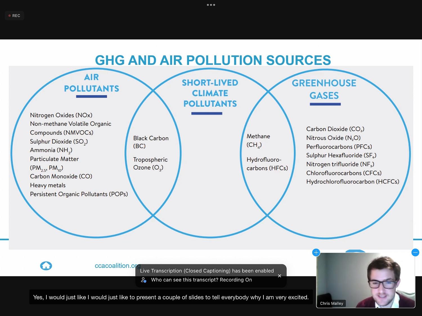
Task: Select Chris Malley's video thumbnail
Action: [x=366, y=280]
